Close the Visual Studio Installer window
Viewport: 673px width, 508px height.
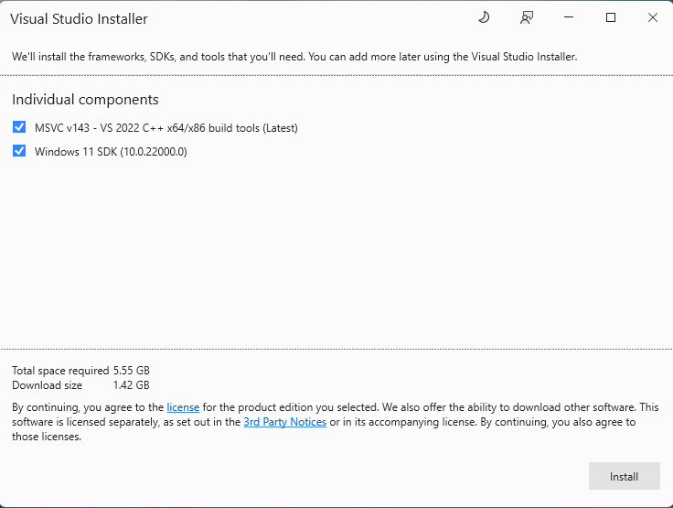point(653,17)
